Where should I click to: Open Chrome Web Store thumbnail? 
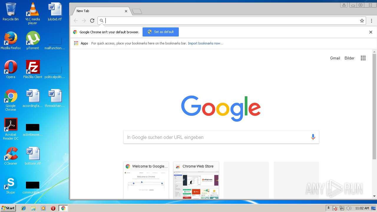coord(196,180)
